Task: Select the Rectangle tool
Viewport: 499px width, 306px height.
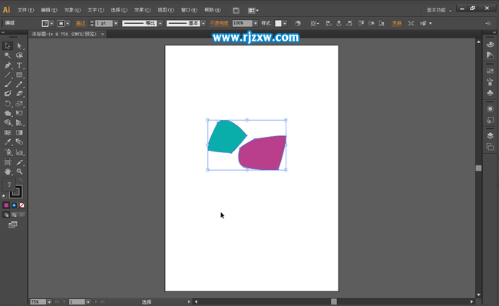Action: (x=19, y=75)
